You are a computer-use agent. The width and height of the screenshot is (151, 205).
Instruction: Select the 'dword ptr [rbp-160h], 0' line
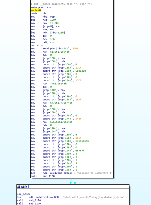click(x=54, y=135)
